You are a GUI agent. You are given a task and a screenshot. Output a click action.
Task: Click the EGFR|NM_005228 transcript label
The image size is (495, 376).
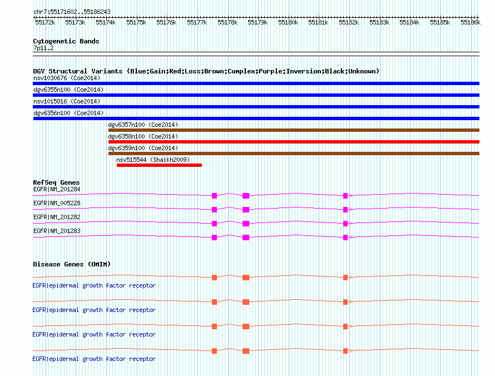[57, 204]
